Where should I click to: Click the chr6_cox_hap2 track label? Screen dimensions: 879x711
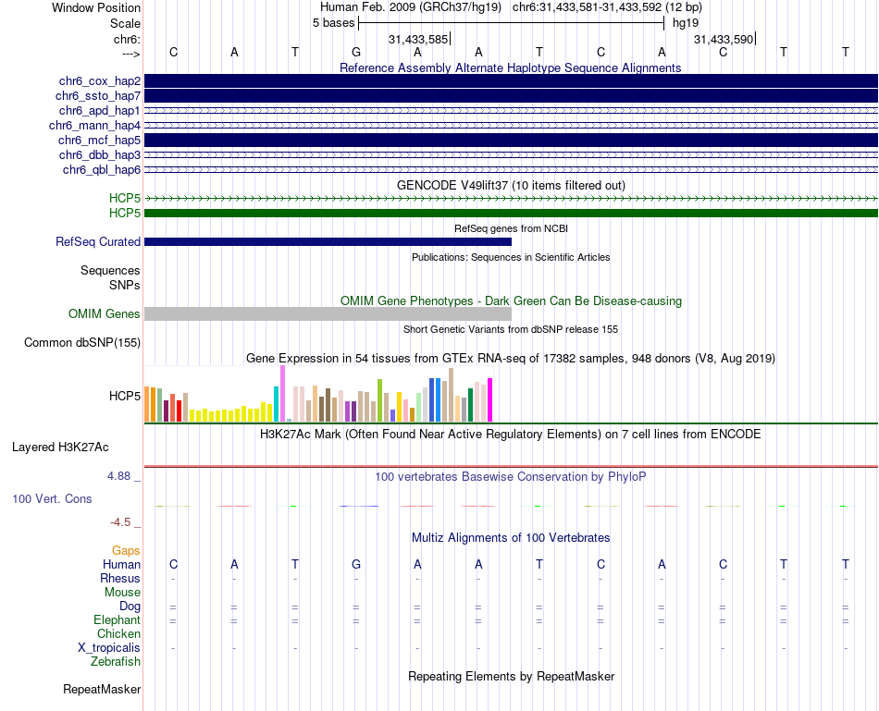pos(99,81)
